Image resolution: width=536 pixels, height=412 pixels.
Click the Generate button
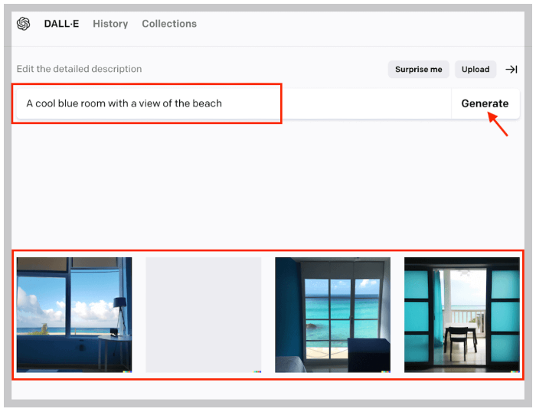pos(485,103)
